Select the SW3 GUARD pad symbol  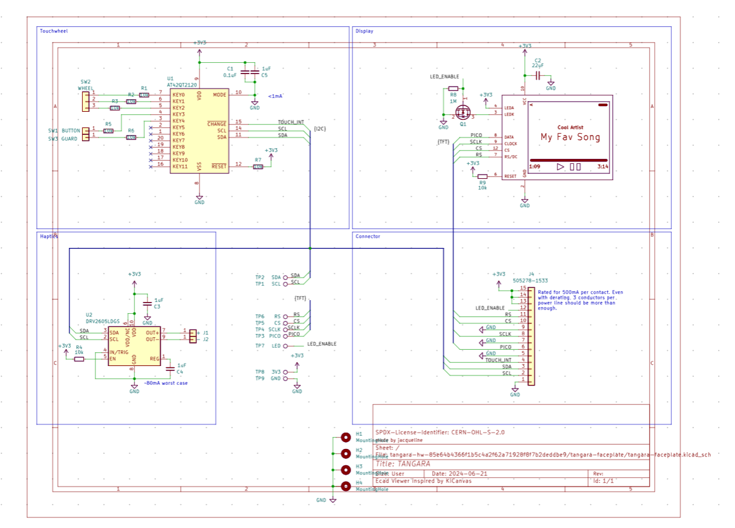tap(86, 137)
